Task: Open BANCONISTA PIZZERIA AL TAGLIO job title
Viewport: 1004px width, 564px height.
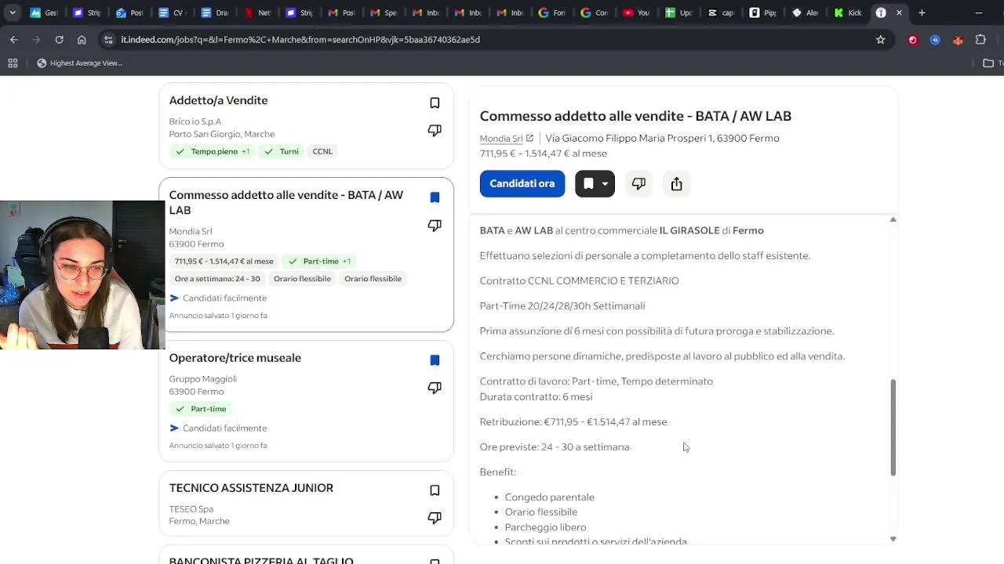Action: pyautogui.click(x=261, y=559)
